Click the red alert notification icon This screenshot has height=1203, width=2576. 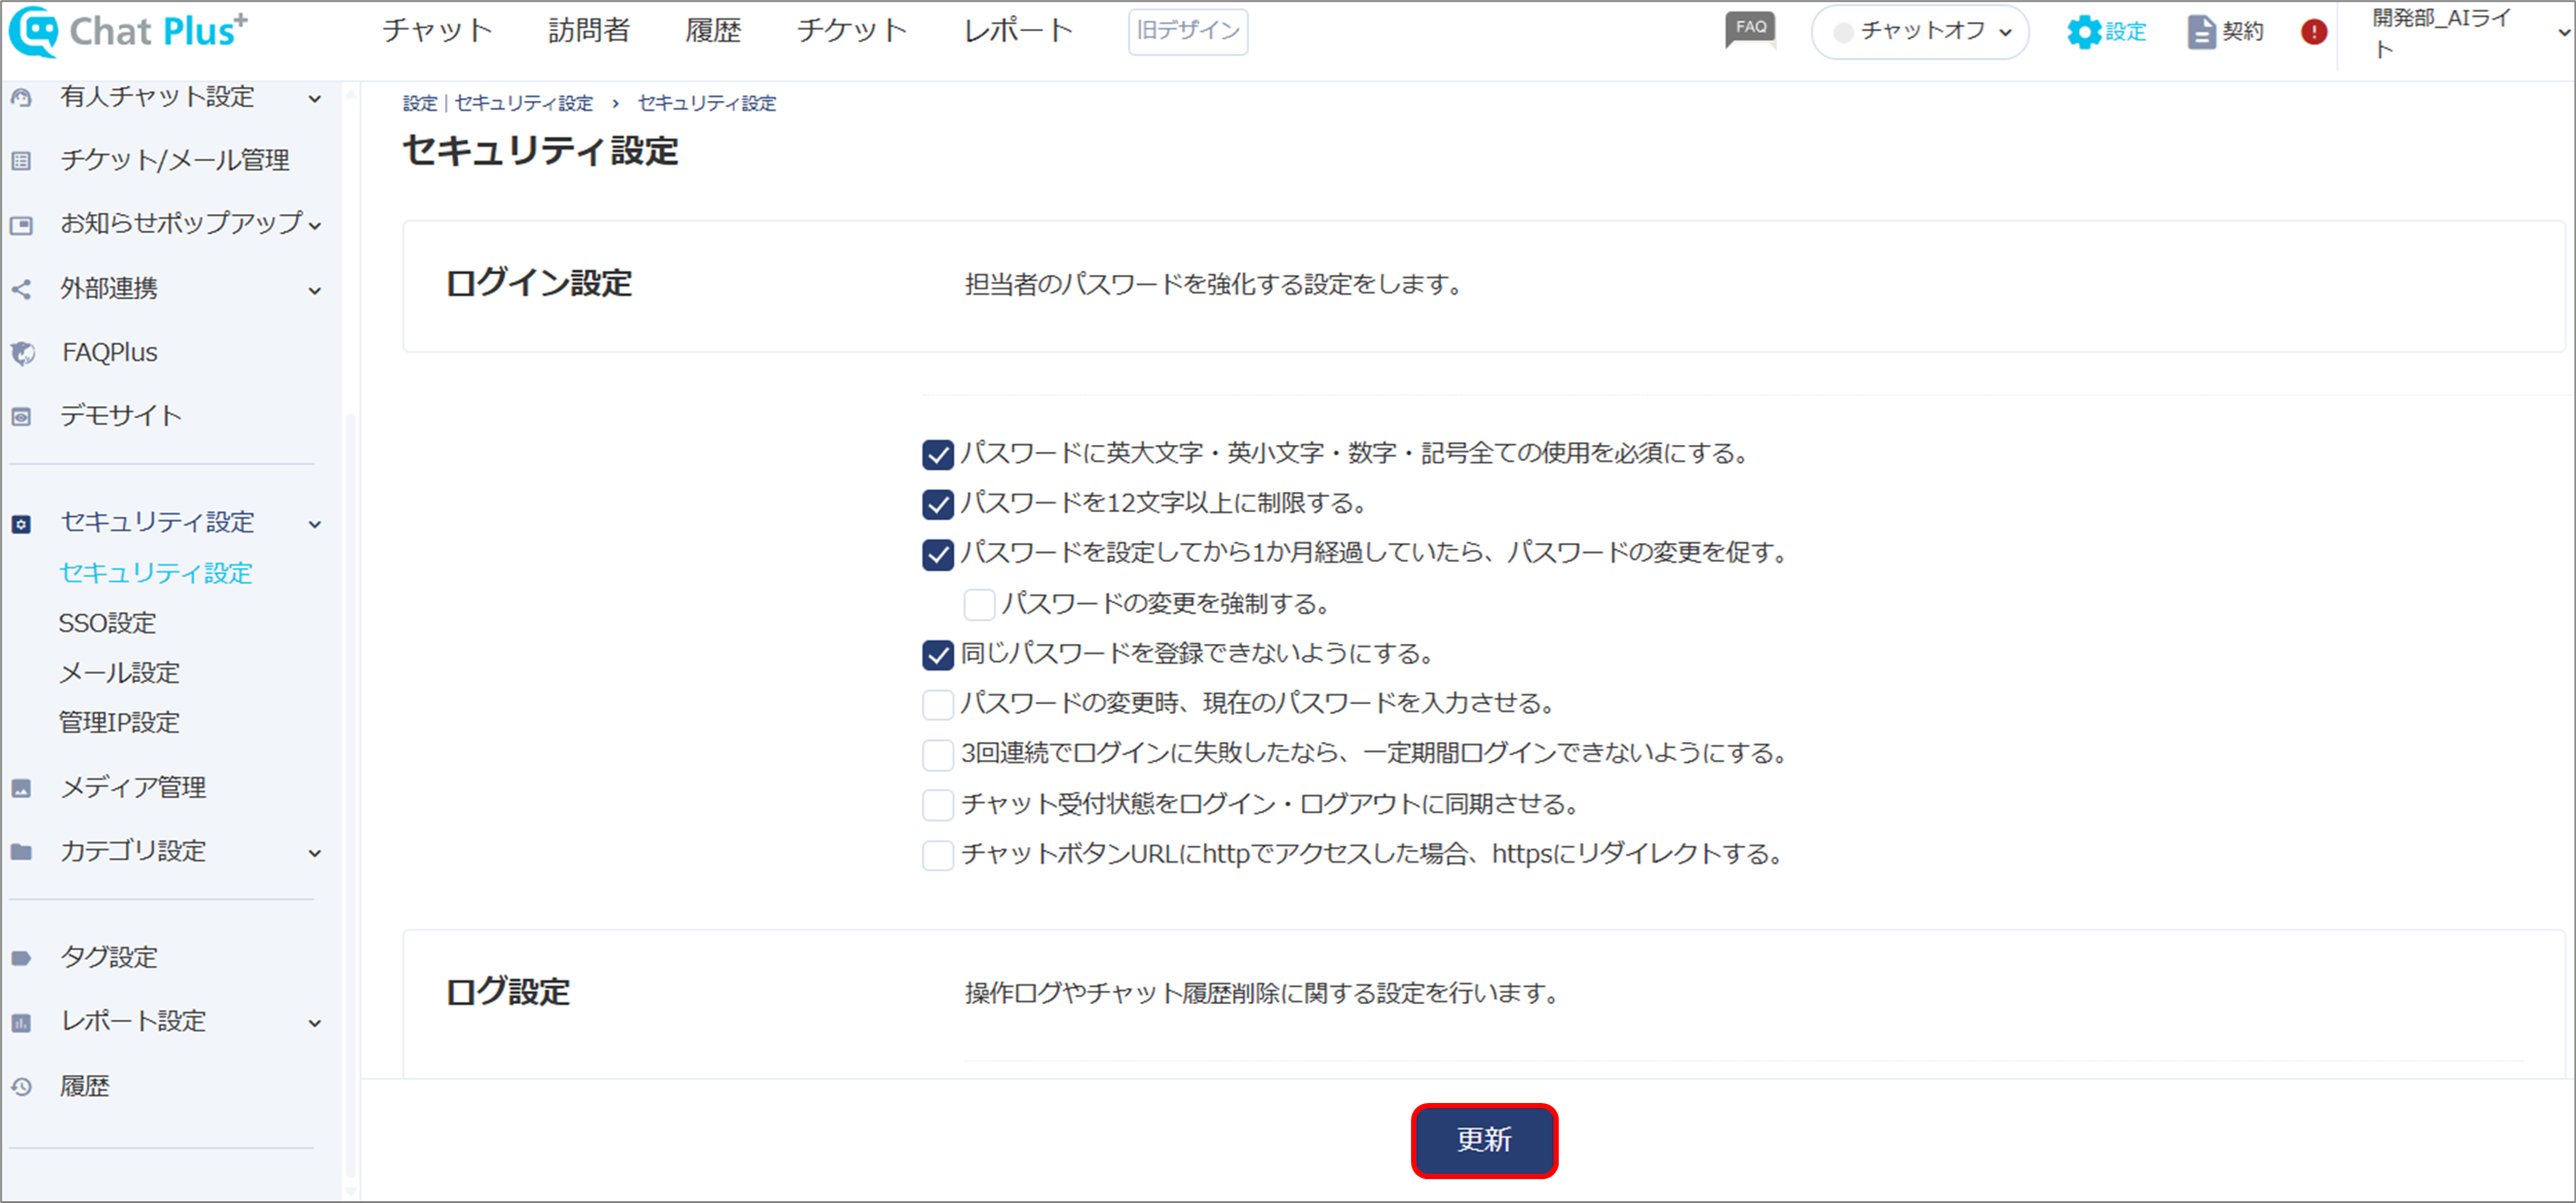click(x=2313, y=32)
